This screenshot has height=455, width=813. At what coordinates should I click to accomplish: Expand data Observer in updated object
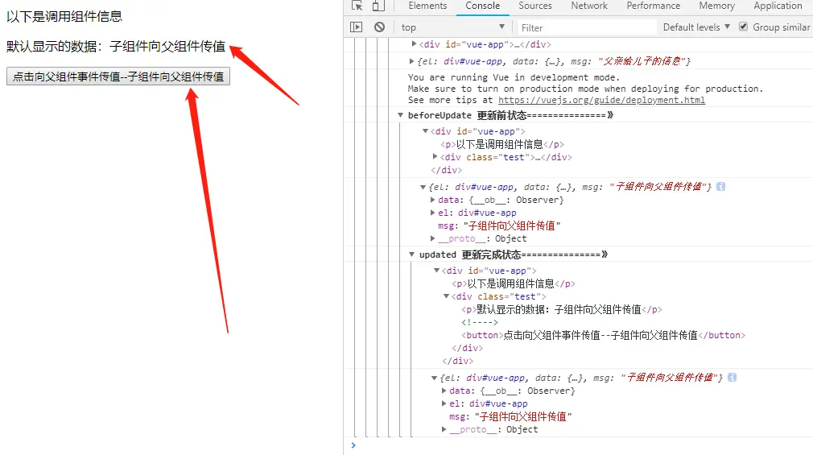[x=444, y=390]
